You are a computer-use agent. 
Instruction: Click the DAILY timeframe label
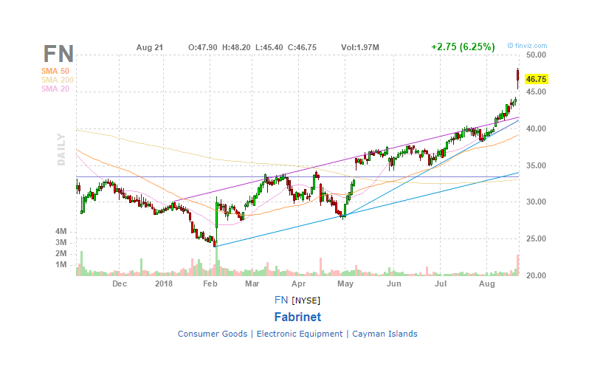tap(61, 149)
